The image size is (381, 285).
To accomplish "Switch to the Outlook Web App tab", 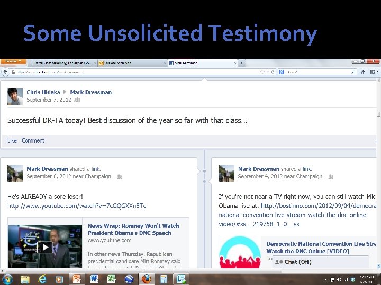I will [133, 63].
